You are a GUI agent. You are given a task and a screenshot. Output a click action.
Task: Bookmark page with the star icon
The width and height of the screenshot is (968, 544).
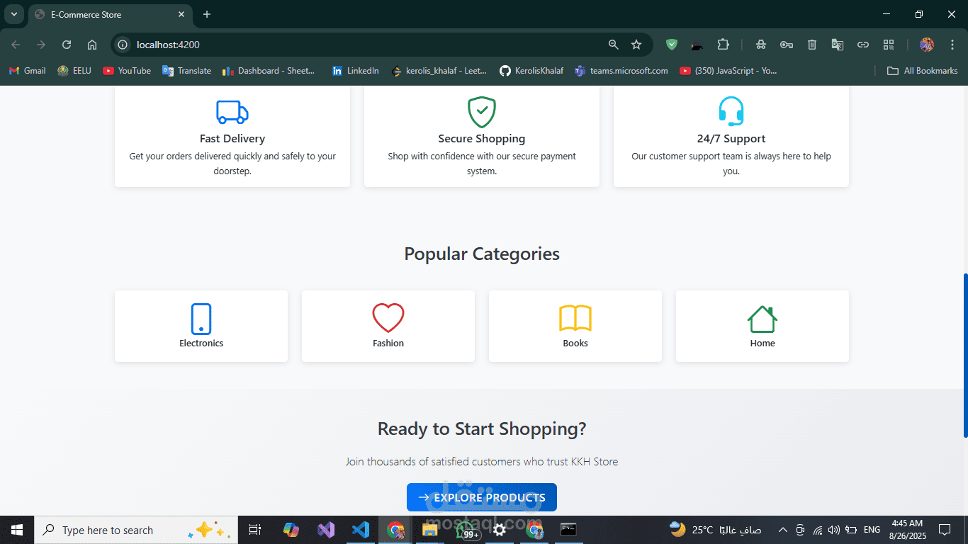[x=636, y=45]
